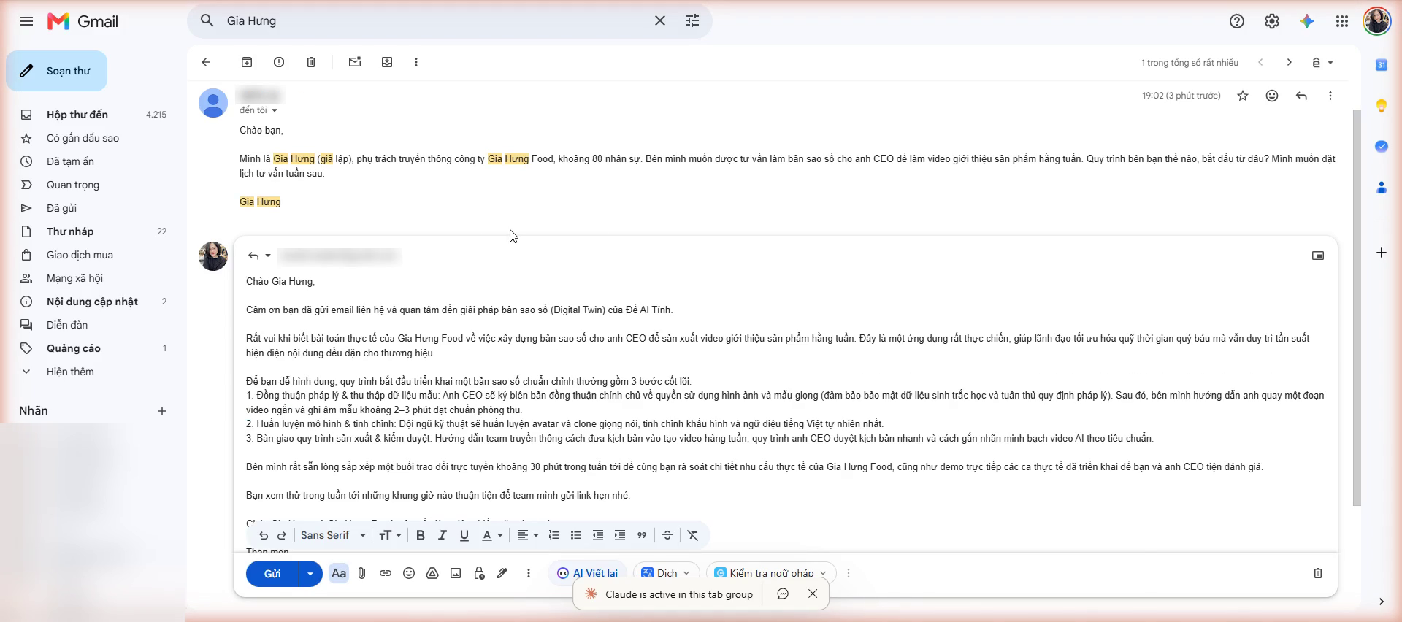Toggle italic formatting
Image resolution: width=1402 pixels, height=622 pixels.
coord(443,535)
